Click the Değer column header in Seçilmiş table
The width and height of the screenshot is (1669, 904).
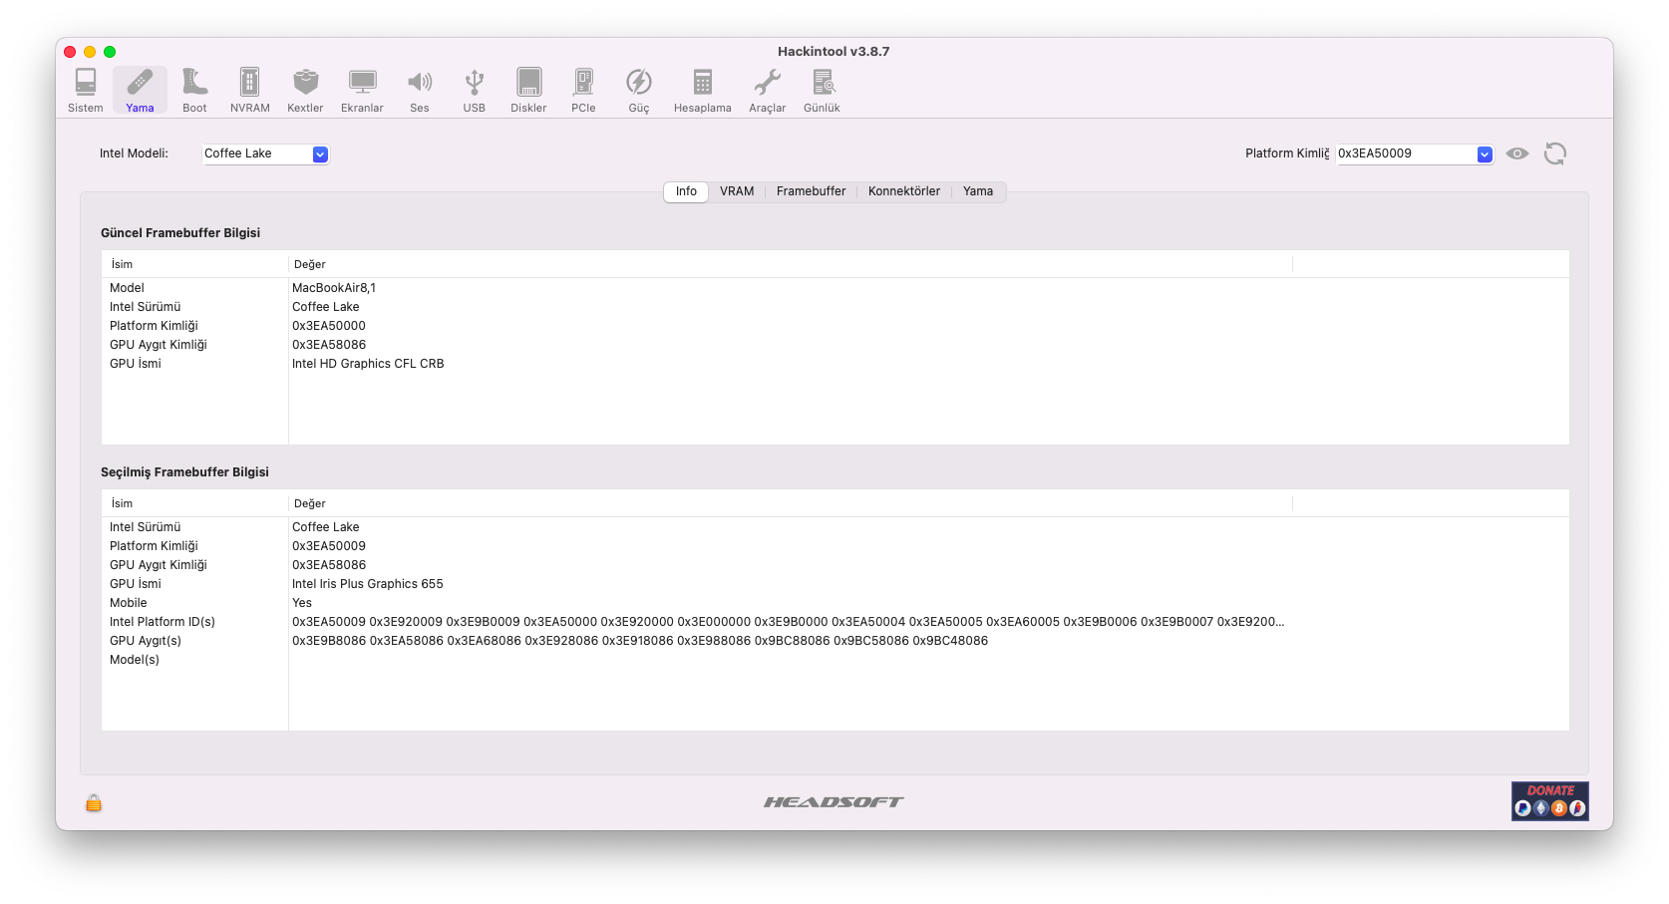tap(791, 503)
